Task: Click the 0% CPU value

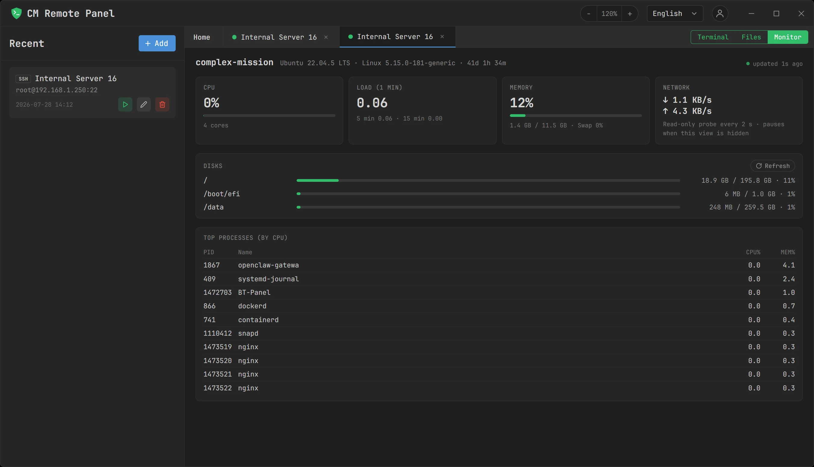Action: pyautogui.click(x=211, y=103)
